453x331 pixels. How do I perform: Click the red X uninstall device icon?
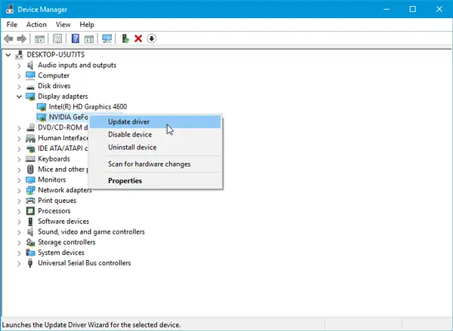point(138,38)
